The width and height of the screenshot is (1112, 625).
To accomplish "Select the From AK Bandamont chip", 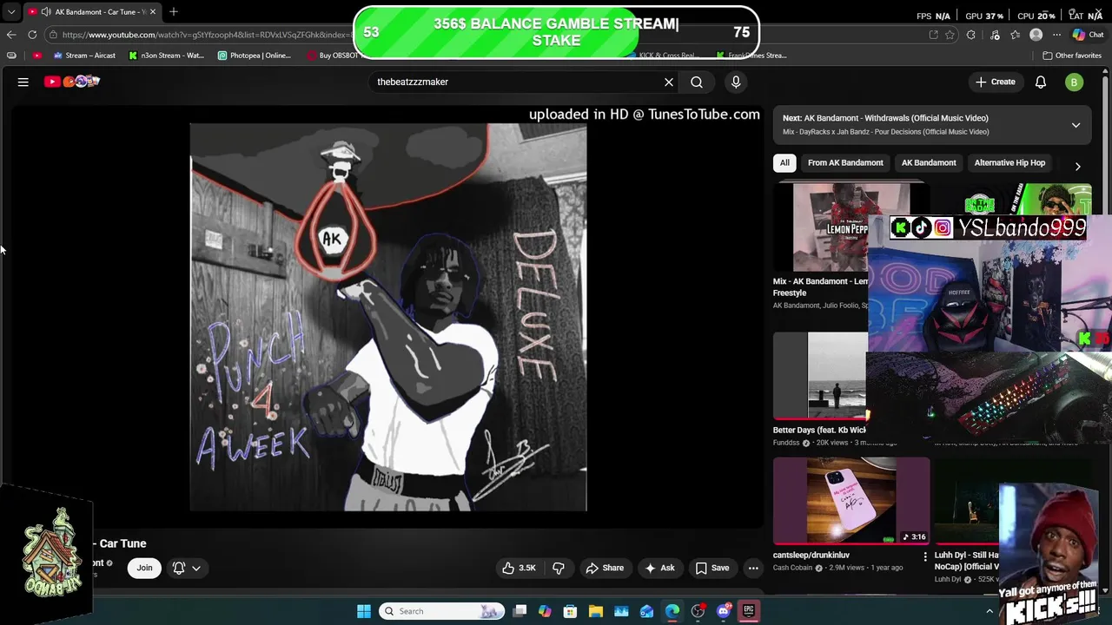I will [845, 162].
